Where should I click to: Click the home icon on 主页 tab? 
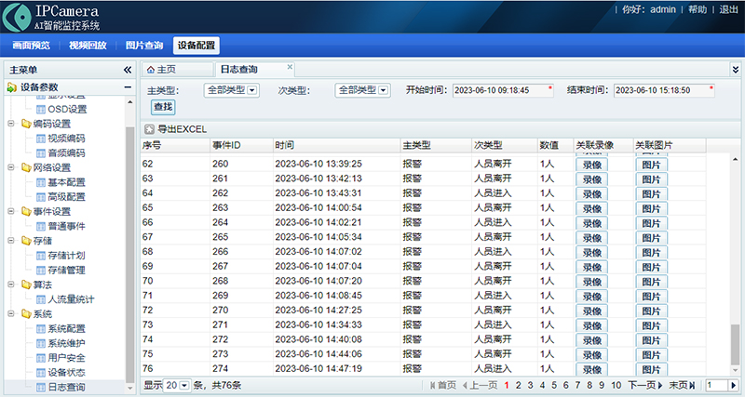coord(151,70)
